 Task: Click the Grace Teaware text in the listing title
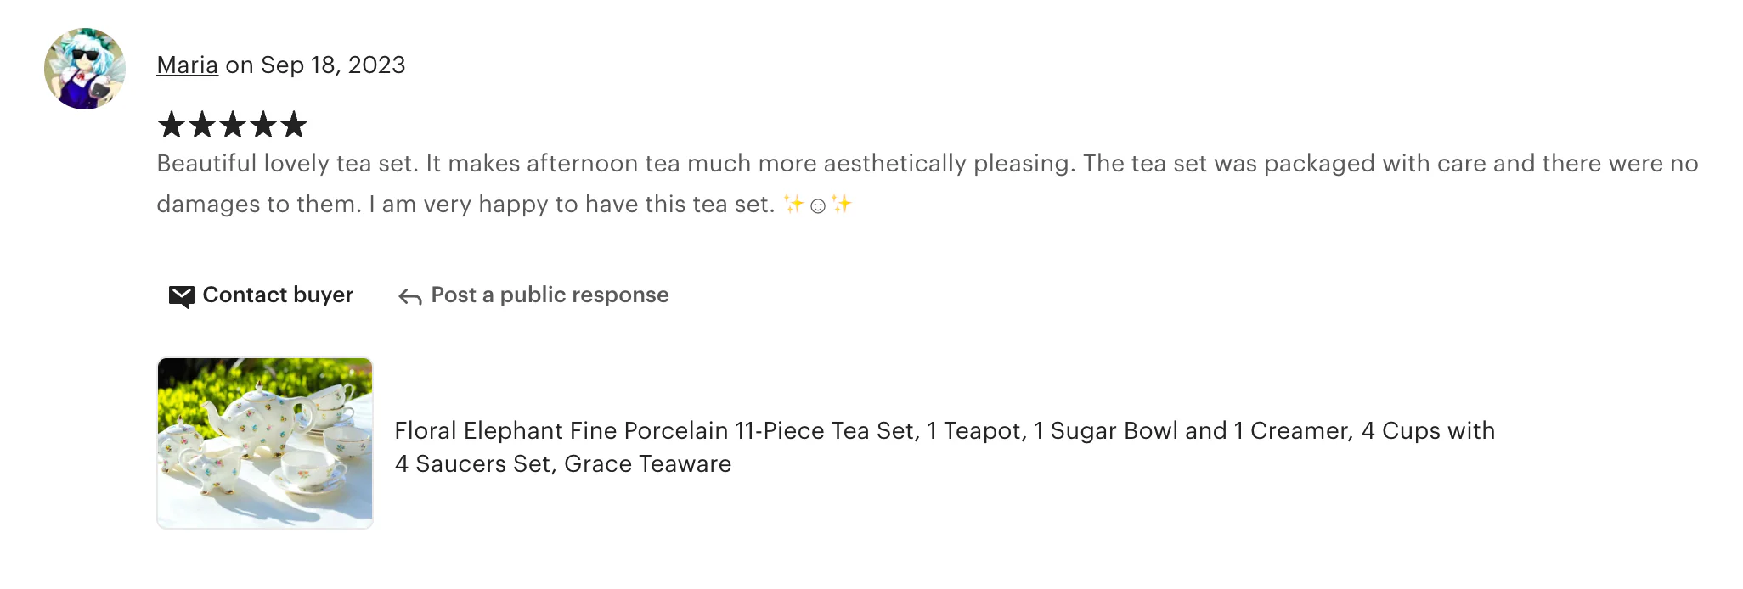tap(647, 464)
